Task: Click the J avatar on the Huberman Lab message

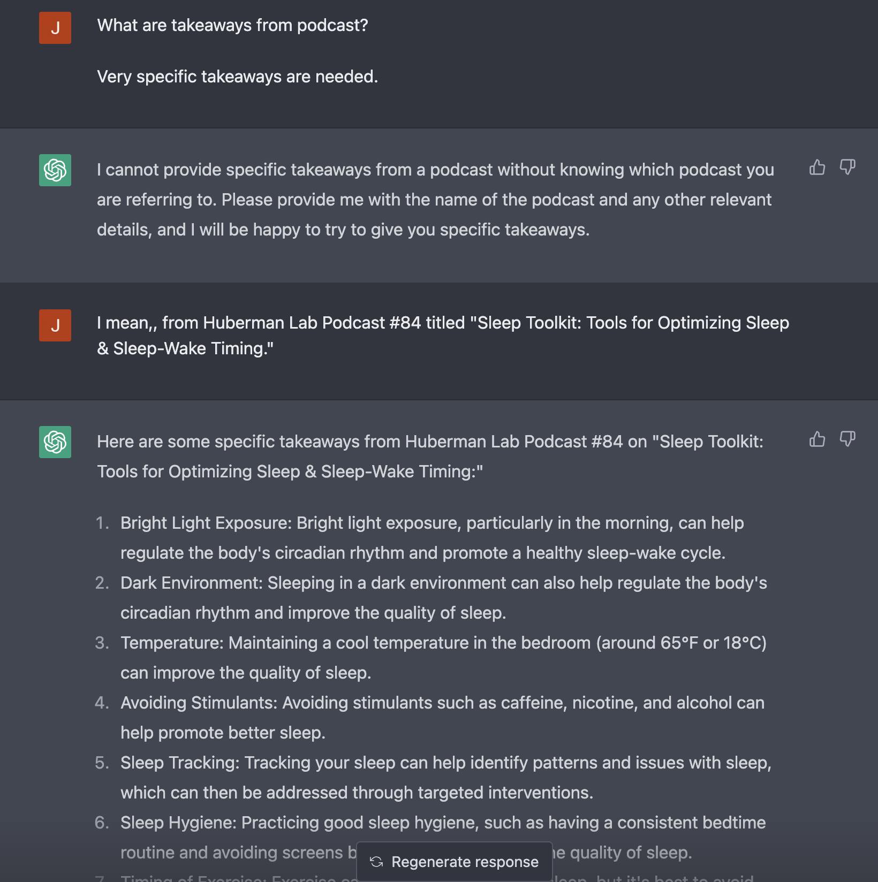Action: 55,325
